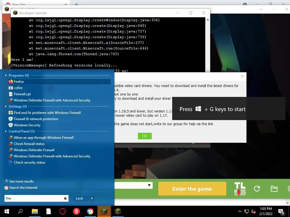Click Search the Internet

point(21,188)
